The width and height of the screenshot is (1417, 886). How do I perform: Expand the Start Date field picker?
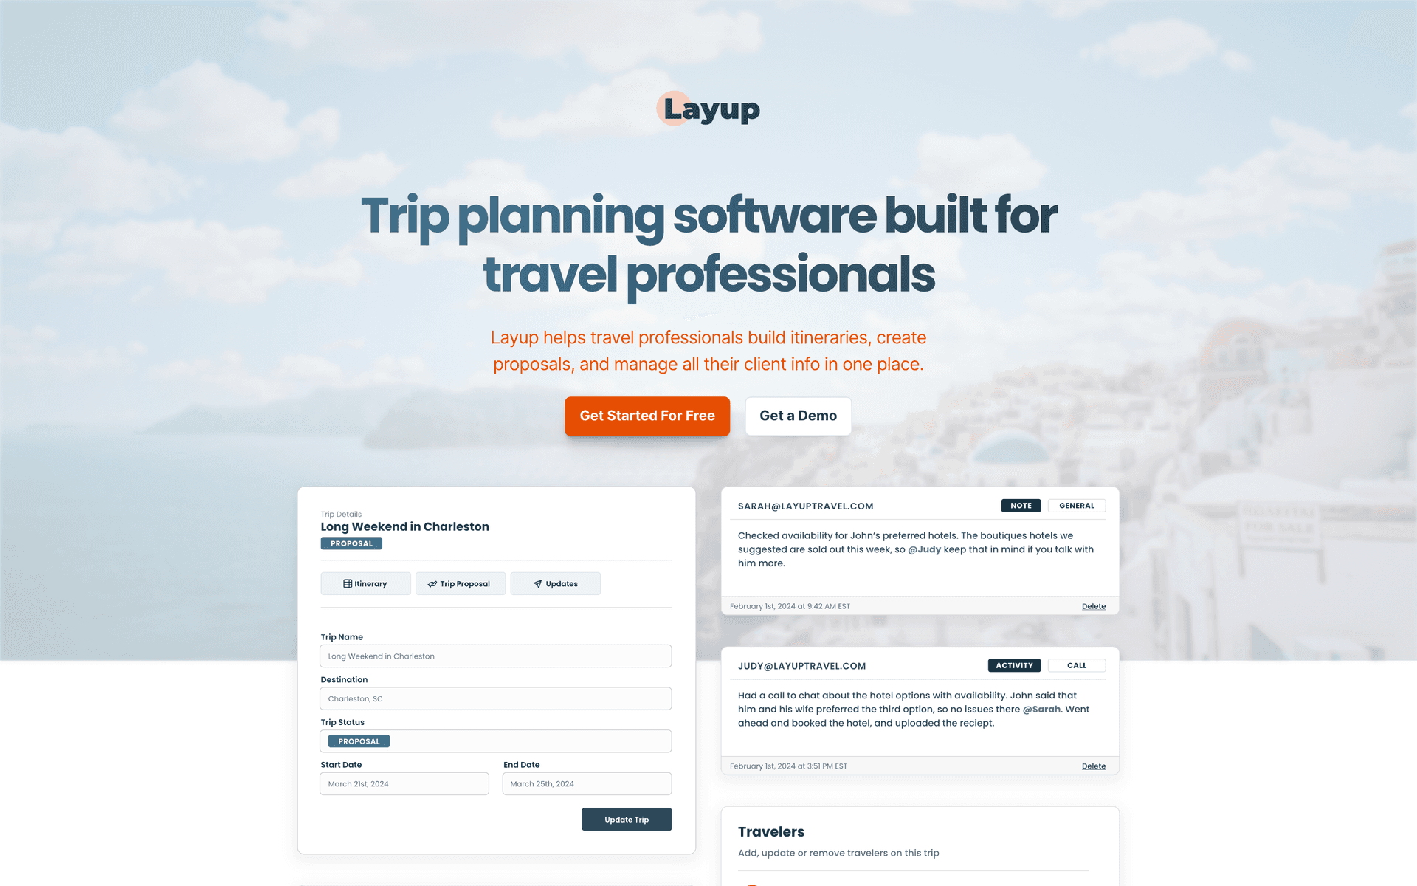[x=403, y=783]
